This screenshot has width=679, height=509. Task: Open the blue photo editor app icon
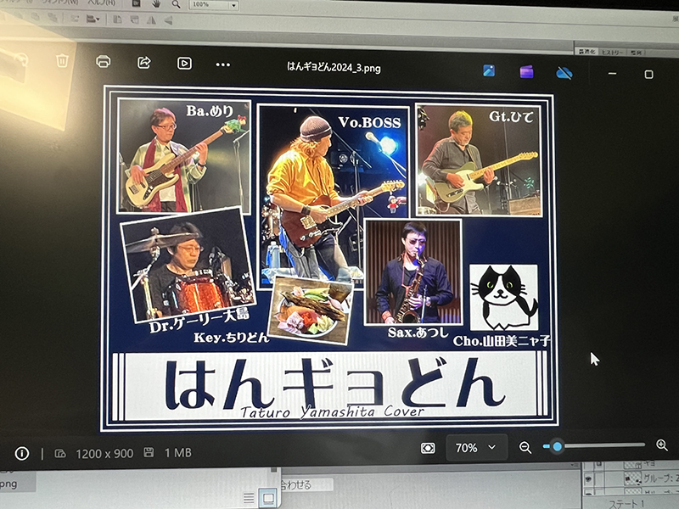click(x=490, y=71)
